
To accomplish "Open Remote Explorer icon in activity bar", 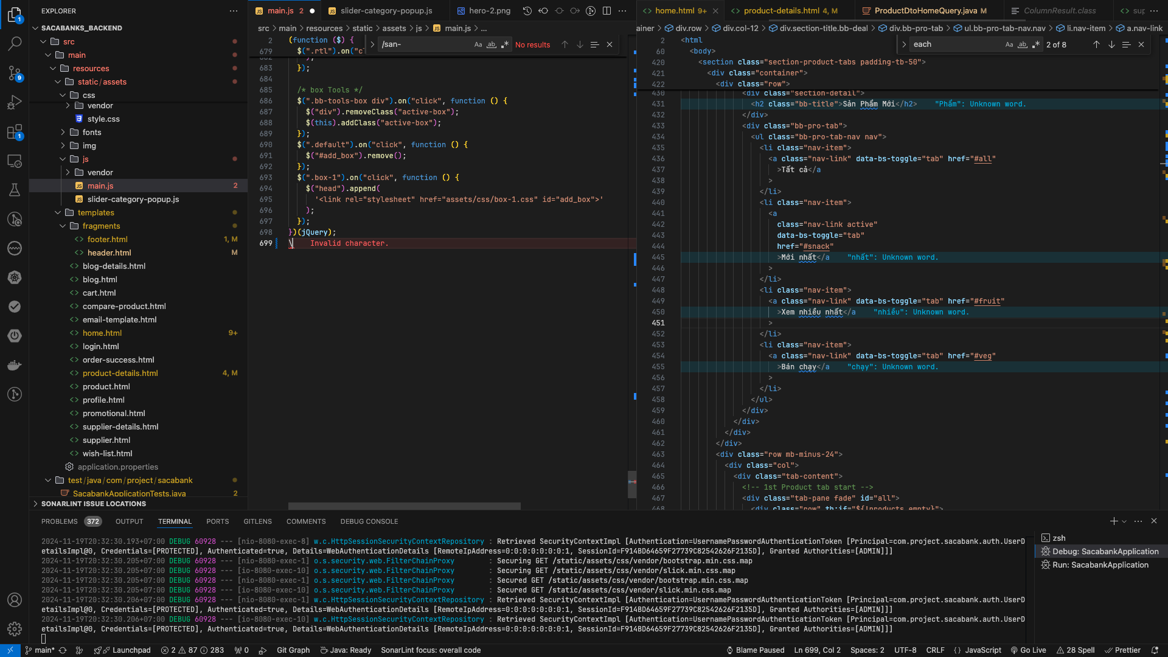I will [x=15, y=161].
